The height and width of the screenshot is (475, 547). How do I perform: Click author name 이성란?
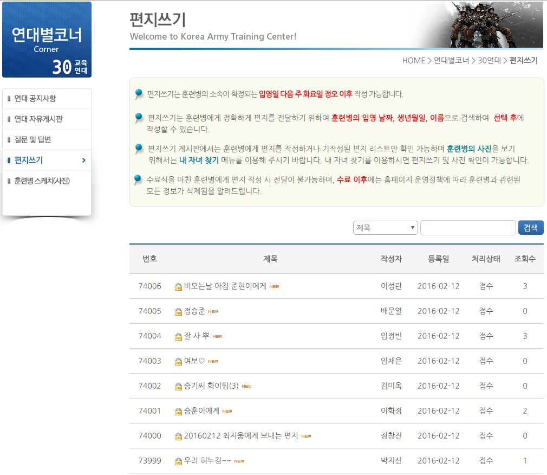click(x=391, y=286)
